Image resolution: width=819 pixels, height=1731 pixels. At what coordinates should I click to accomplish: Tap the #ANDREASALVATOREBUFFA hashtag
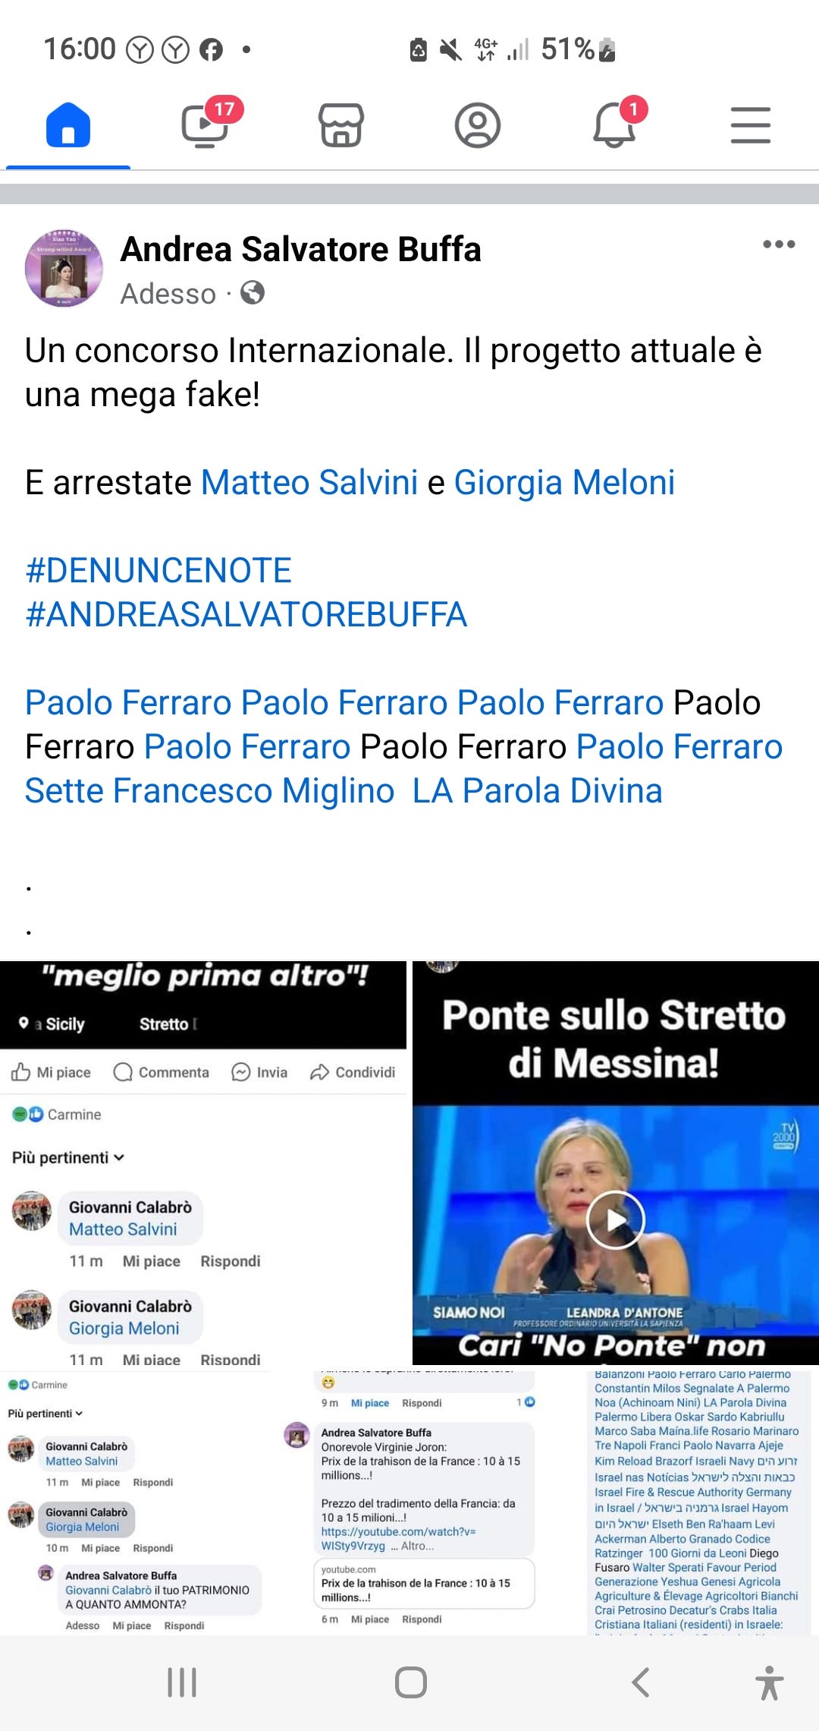[x=246, y=614]
